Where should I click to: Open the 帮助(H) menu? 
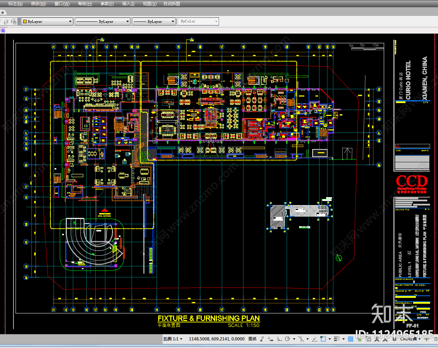[x=85, y=4]
